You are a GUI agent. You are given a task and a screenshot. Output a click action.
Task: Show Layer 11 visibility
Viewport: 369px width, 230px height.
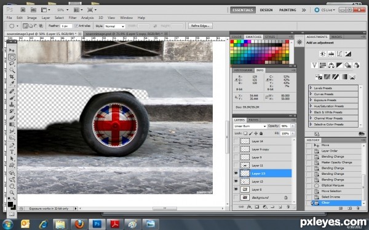(236, 166)
